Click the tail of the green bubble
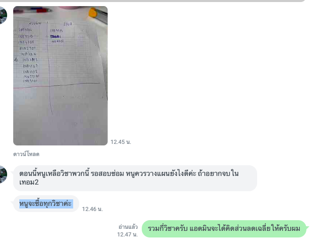 (x=307, y=227)
